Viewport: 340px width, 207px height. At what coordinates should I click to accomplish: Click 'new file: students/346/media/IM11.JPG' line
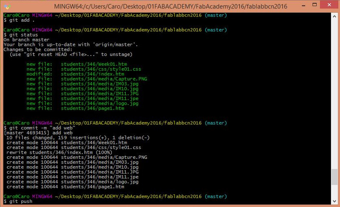pyautogui.click(x=82, y=94)
